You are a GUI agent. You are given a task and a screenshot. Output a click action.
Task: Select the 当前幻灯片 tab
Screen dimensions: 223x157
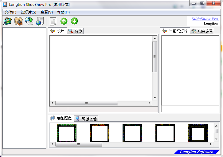coord(175,31)
